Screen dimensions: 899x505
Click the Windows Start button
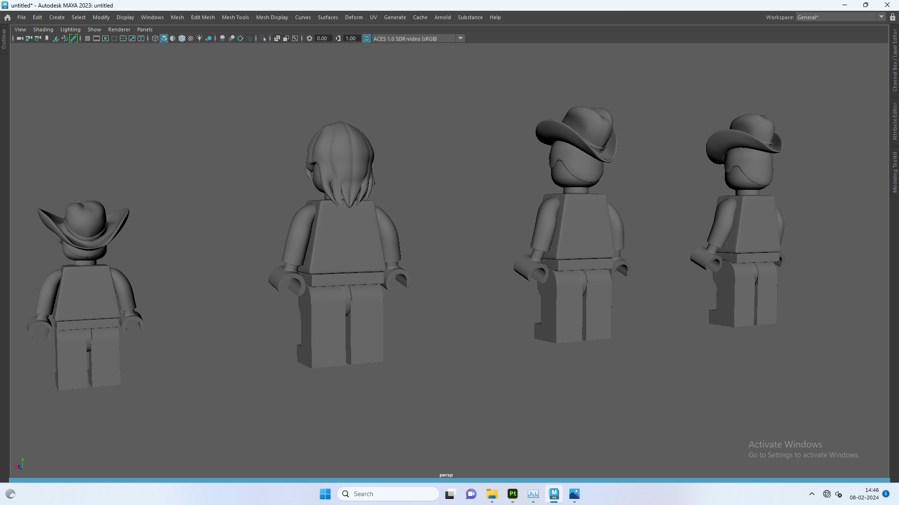pos(325,494)
